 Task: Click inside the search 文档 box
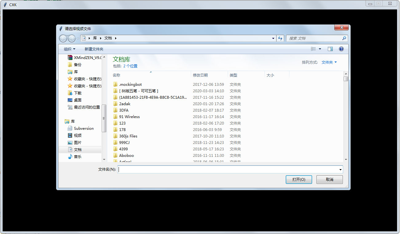(x=313, y=38)
